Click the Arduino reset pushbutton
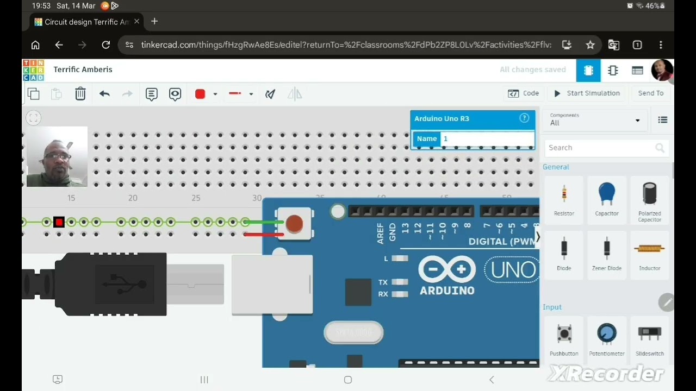 [x=294, y=223]
